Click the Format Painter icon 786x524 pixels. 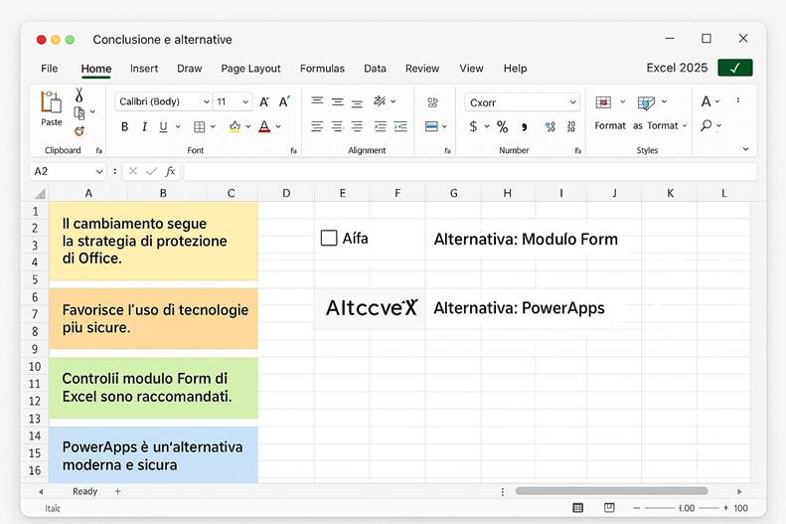coord(79,130)
